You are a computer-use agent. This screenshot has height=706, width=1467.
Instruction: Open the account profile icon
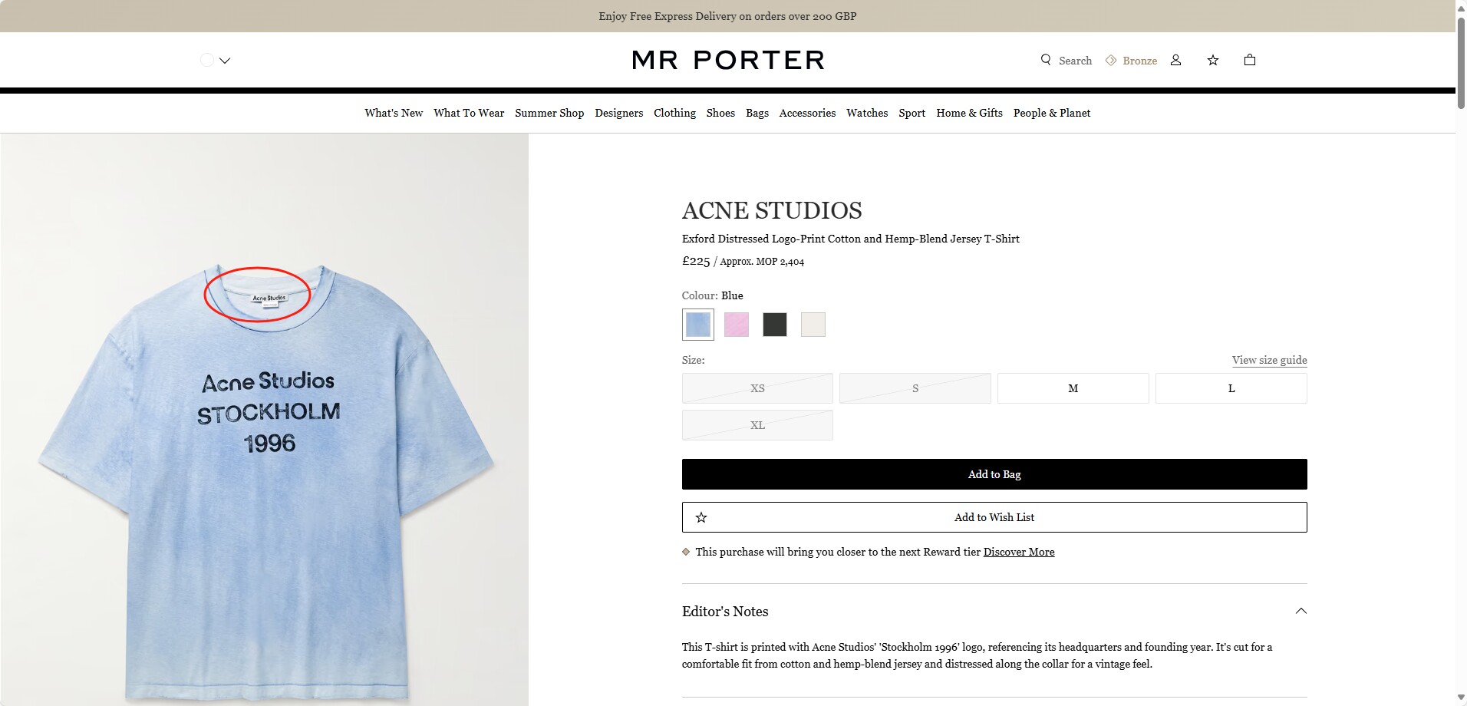click(1175, 60)
